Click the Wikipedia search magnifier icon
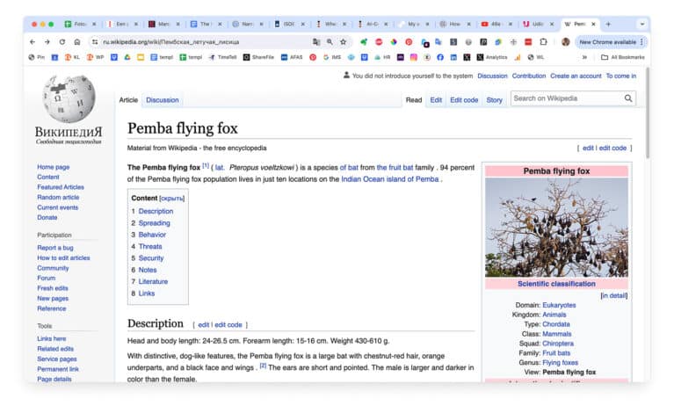The height and width of the screenshot is (413, 674). (x=628, y=98)
